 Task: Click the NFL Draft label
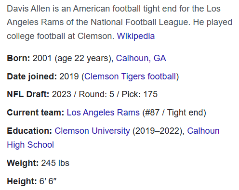[28, 94]
